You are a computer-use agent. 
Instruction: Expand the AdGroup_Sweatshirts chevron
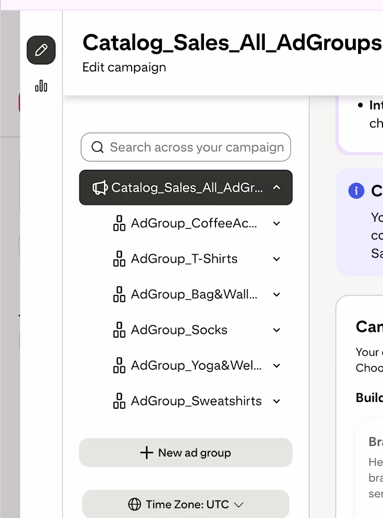coord(276,401)
